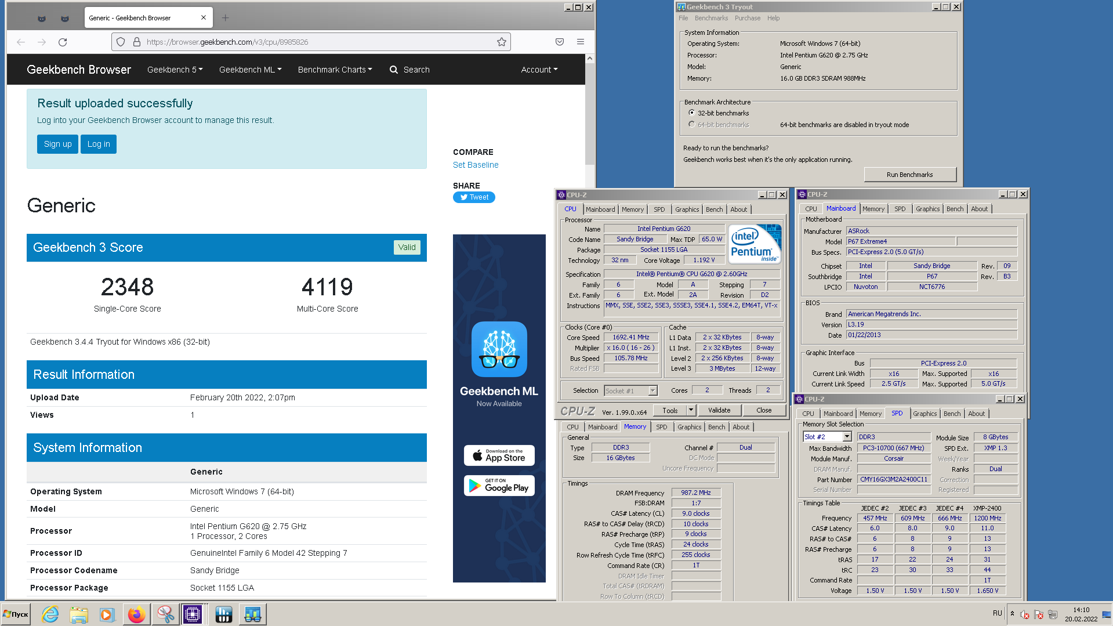Click the Set Baseline link
The height and width of the screenshot is (626, 1113).
476,165
